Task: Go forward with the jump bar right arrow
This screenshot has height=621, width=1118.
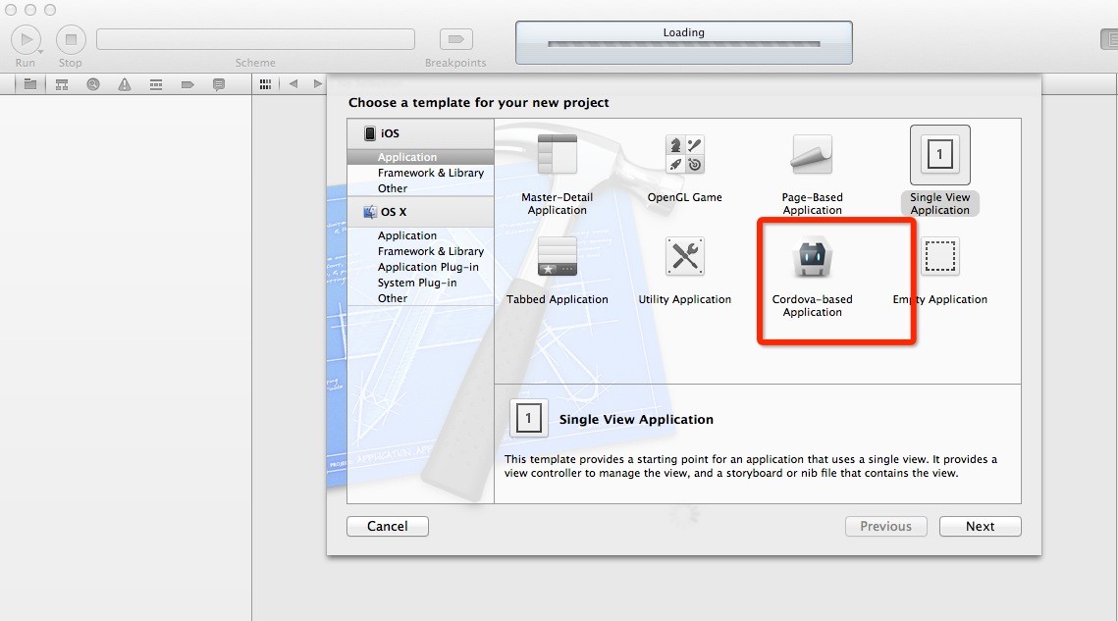Action: [318, 84]
